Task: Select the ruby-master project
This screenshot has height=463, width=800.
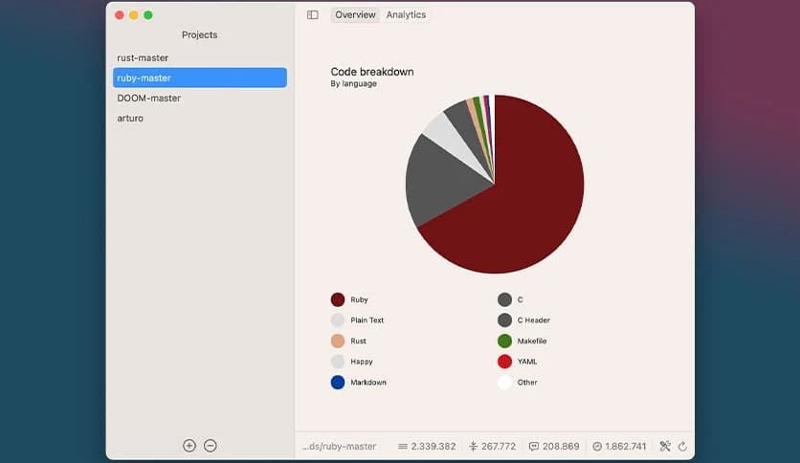Action: click(199, 77)
